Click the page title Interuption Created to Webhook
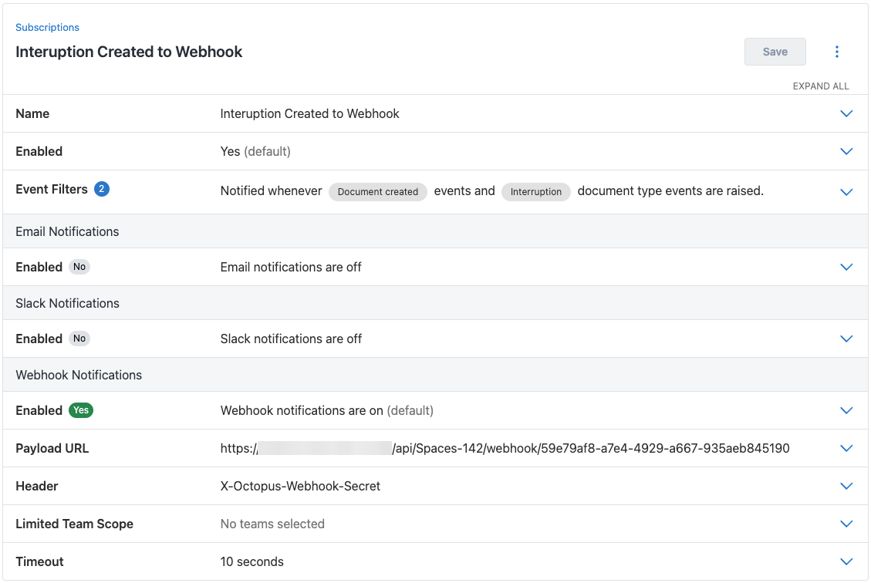 [129, 52]
